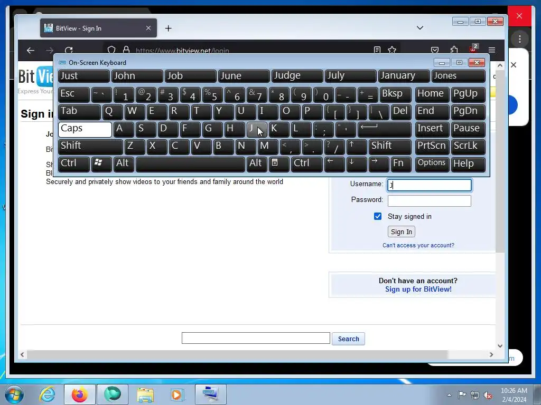Image resolution: width=541 pixels, height=405 pixels.
Task: Close the BitView - Sign In tab
Action: click(x=148, y=28)
